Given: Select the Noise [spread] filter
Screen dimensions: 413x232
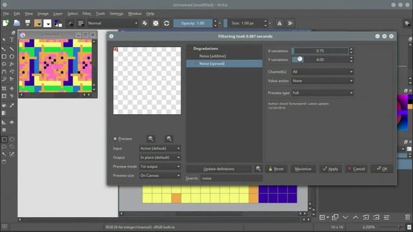Looking at the screenshot, I should click(x=224, y=64).
